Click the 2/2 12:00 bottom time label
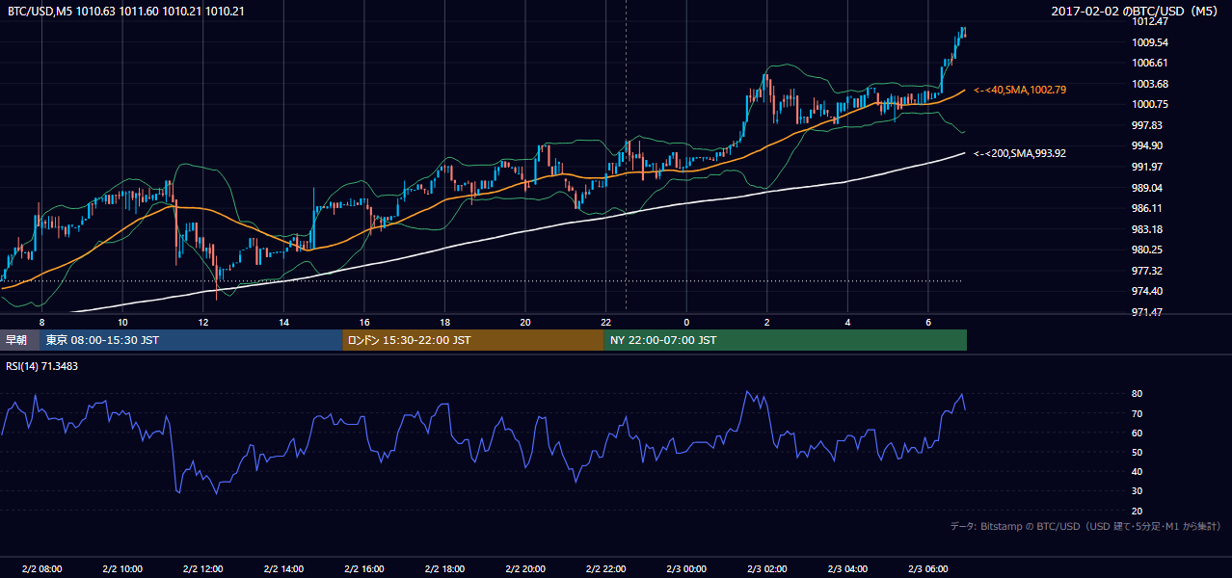This screenshot has width=1232, height=578. click(202, 569)
